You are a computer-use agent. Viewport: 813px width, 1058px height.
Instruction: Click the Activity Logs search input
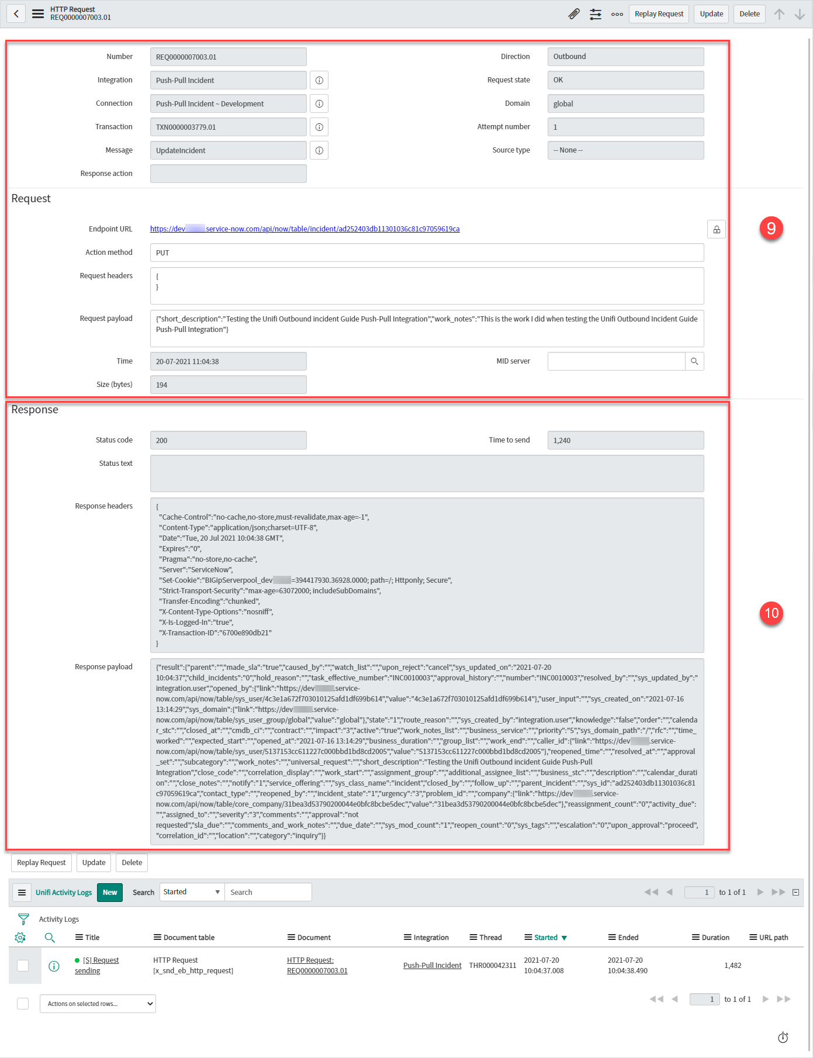(x=268, y=892)
